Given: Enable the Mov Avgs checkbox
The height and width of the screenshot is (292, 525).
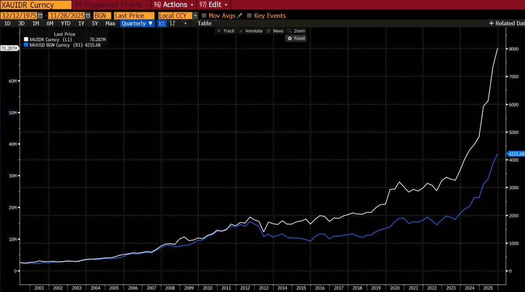Looking at the screenshot, I should 204,15.
